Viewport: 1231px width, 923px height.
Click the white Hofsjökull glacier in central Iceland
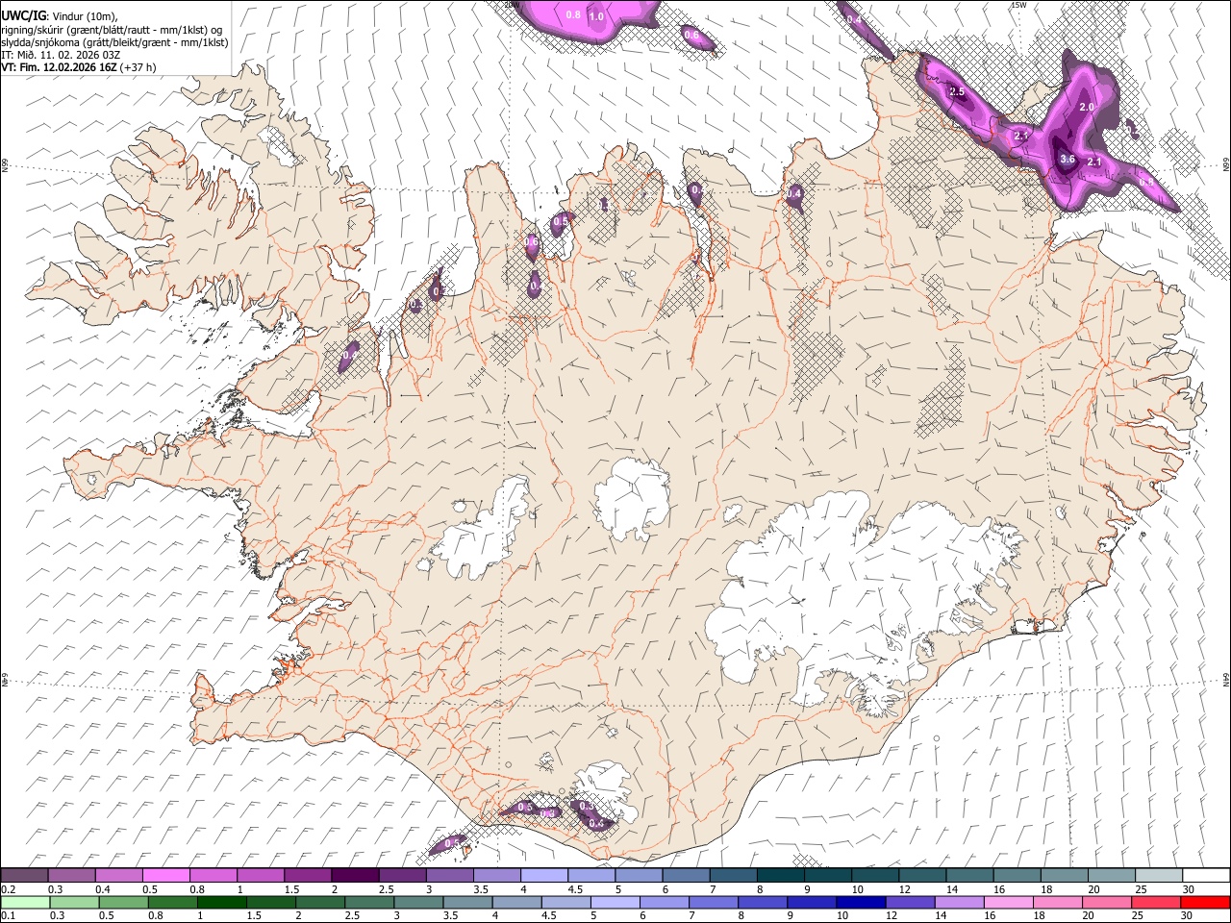(632, 497)
